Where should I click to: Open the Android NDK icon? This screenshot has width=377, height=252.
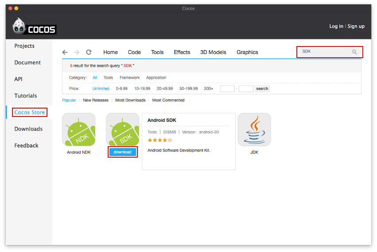click(79, 130)
